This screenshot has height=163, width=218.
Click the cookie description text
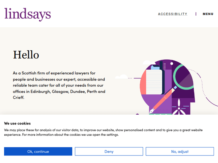tap(103, 132)
